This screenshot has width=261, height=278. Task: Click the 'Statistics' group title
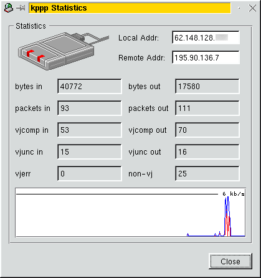point(31,26)
